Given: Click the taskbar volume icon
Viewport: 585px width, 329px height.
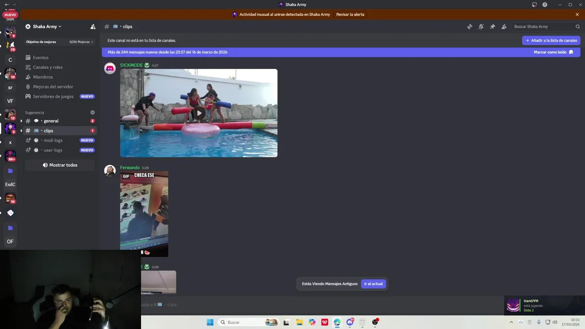Looking at the screenshot, I should [554, 322].
